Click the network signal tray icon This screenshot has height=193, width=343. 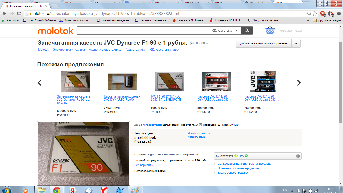[316, 190]
